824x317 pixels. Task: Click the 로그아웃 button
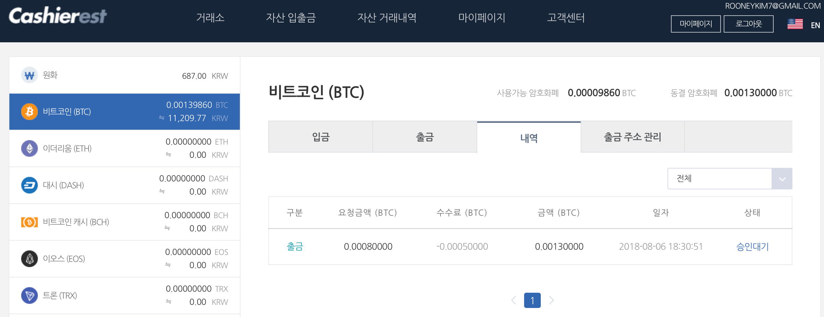coord(748,24)
